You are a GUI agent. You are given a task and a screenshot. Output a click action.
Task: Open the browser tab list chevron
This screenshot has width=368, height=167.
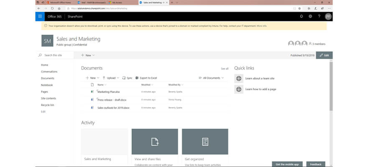(x=177, y=3)
